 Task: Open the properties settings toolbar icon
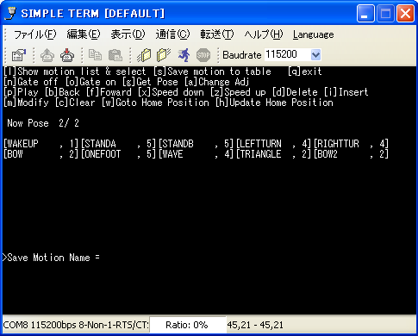[x=19, y=55]
